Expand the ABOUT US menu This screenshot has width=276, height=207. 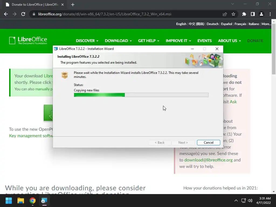229,41
